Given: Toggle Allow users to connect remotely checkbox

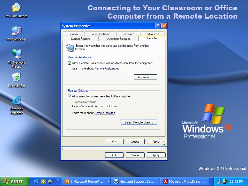Looking at the screenshot, I should click(x=69, y=96).
